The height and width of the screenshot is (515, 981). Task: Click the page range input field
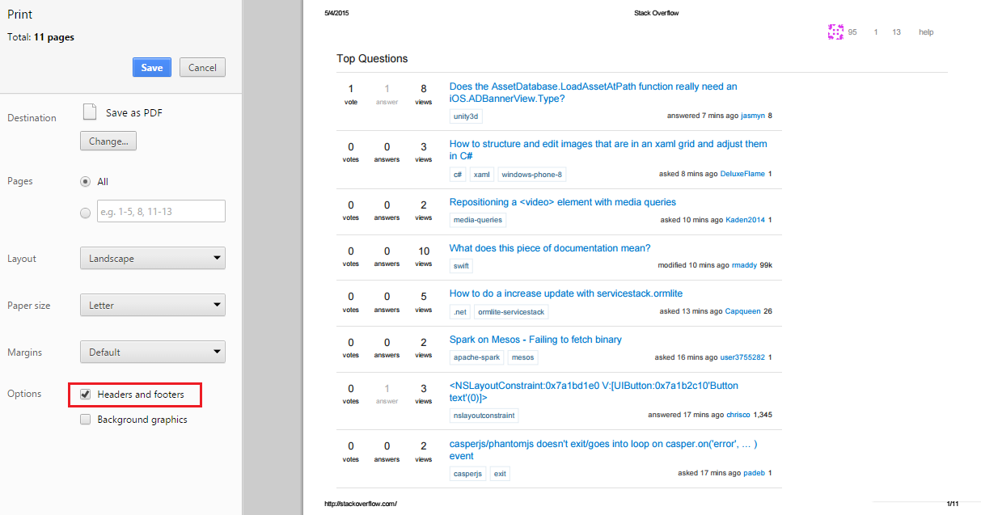[x=160, y=211]
